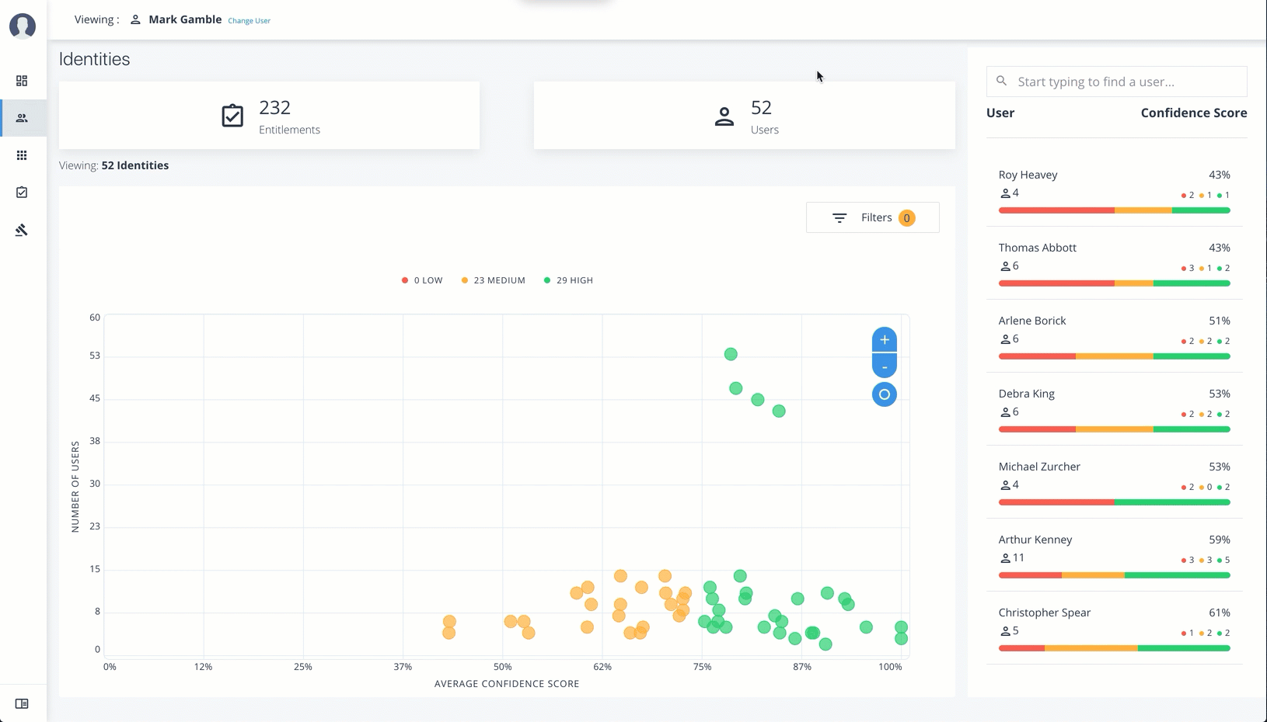Screen dimensions: 1267x722
Task: Click Arthur Kenney's confidence score bar
Action: tap(1114, 575)
